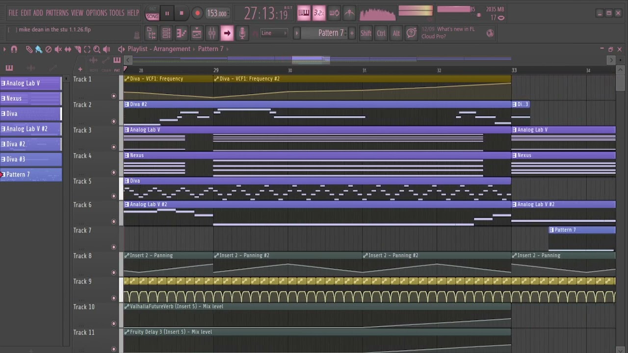Choose the Select marquee tool
628x353 pixels.
pyautogui.click(x=87, y=49)
